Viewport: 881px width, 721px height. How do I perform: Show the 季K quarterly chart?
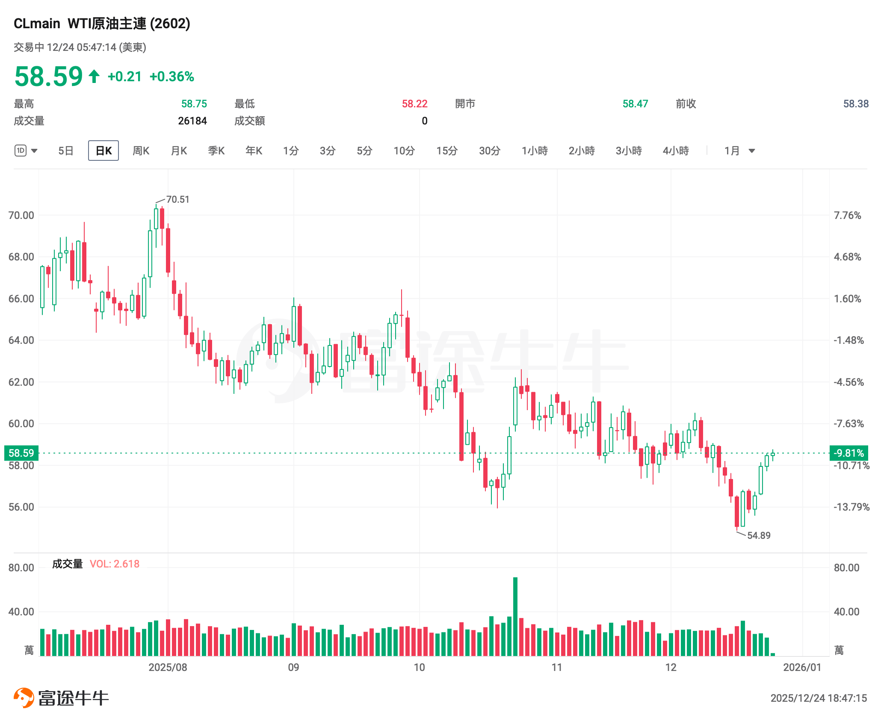tap(216, 151)
